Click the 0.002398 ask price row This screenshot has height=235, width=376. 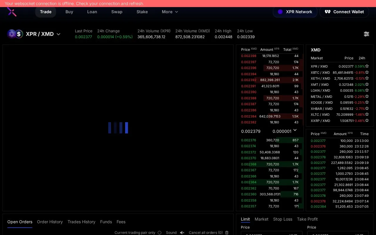point(270,56)
